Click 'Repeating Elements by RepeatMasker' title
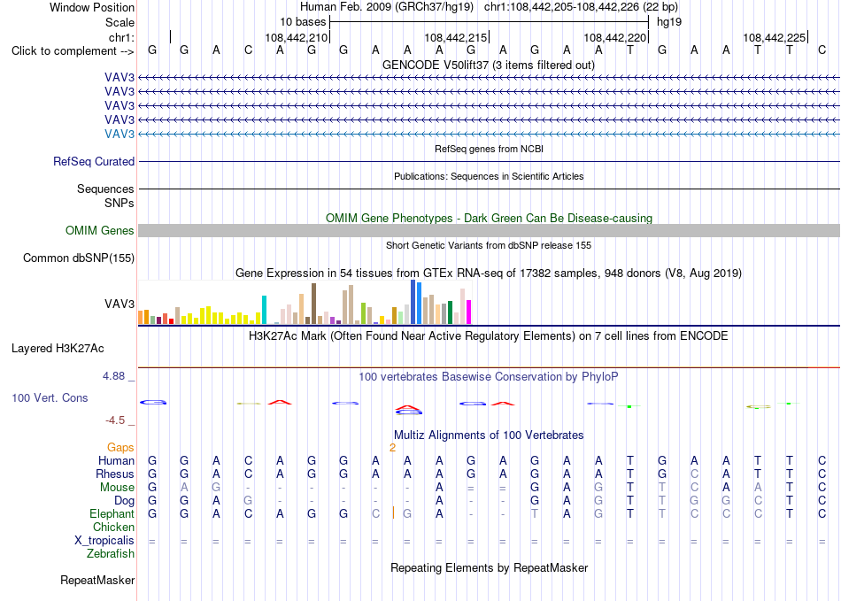The height and width of the screenshot is (601, 841). (489, 567)
